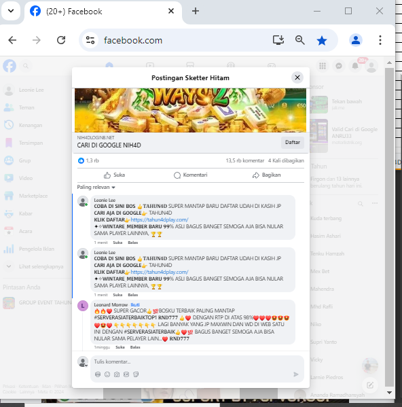The height and width of the screenshot is (407, 402).
Task: Open the sticker picker icon in the comment box
Action: tap(136, 374)
